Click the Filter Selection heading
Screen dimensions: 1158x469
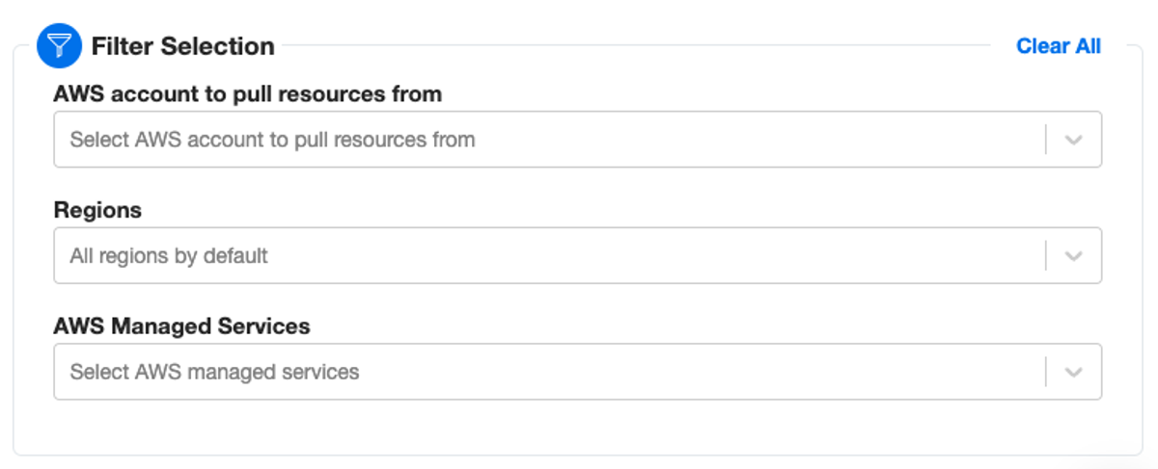coord(183,46)
